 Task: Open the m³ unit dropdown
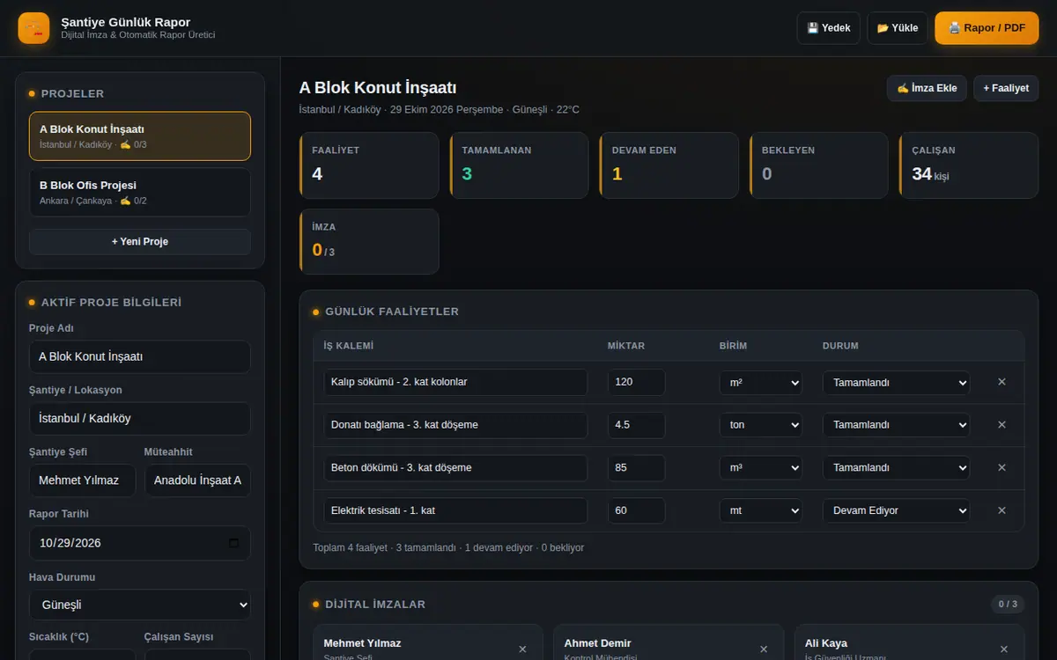pos(761,468)
